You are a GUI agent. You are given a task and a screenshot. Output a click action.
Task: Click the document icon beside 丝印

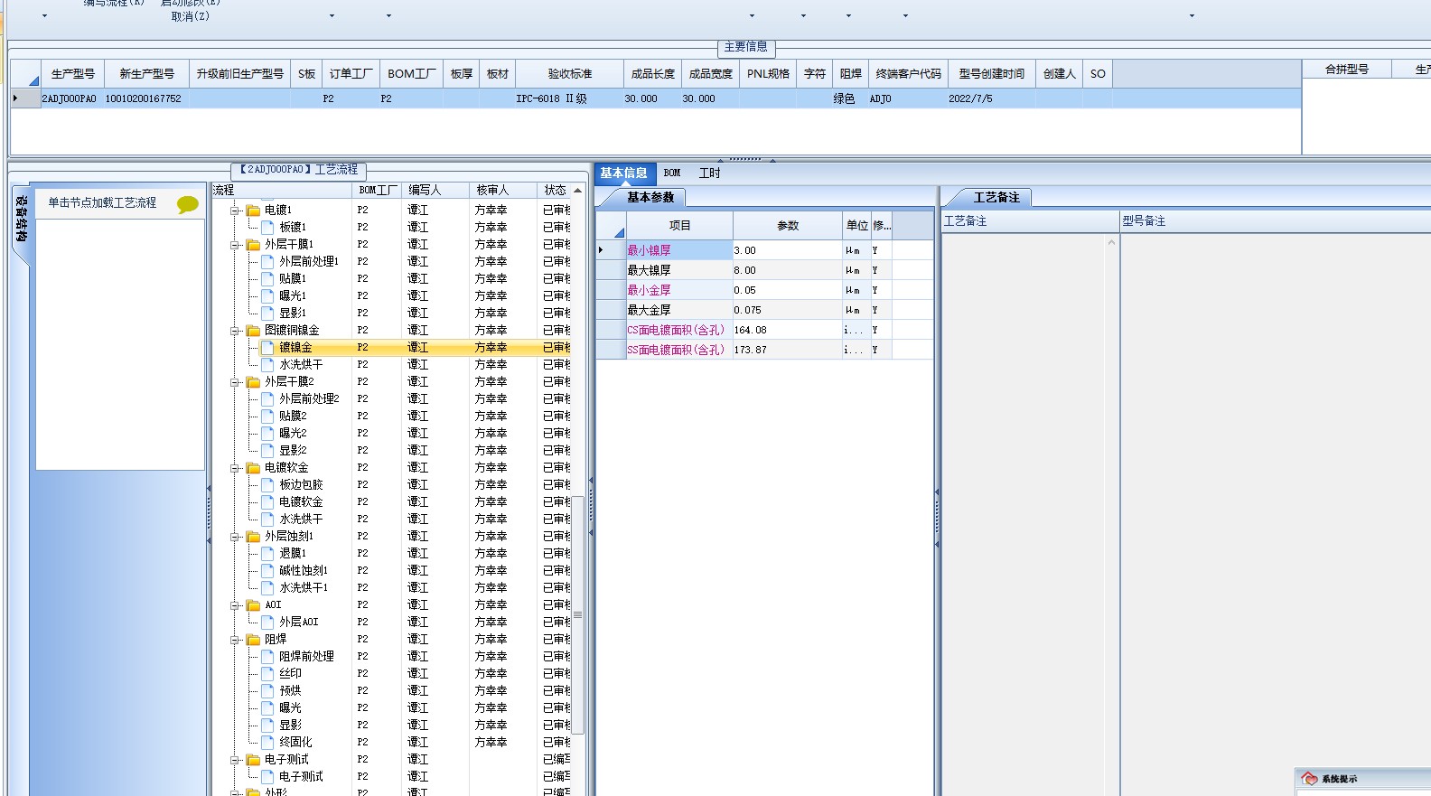click(x=267, y=673)
